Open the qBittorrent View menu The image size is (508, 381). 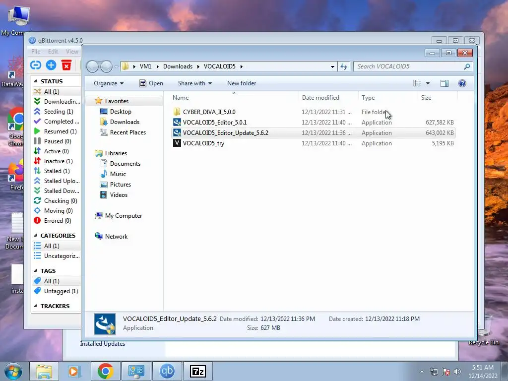72,51
